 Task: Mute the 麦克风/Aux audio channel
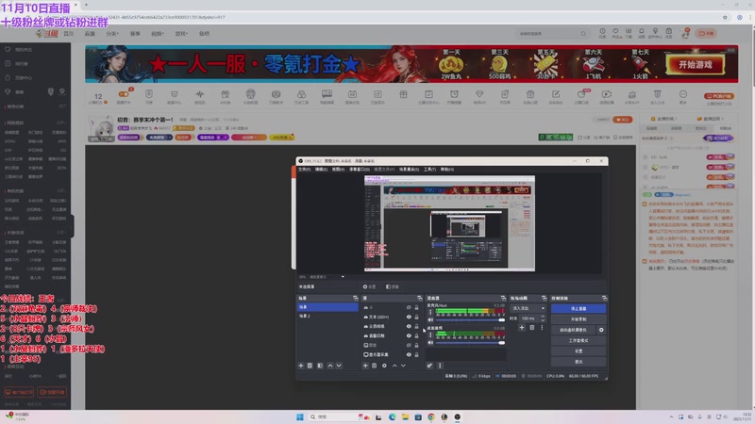tap(430, 319)
